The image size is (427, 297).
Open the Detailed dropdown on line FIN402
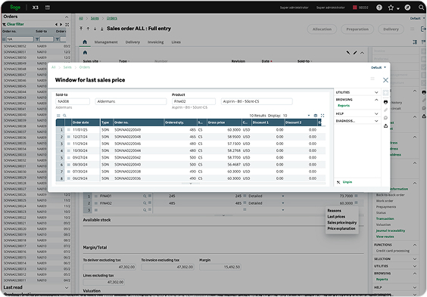coord(282,203)
